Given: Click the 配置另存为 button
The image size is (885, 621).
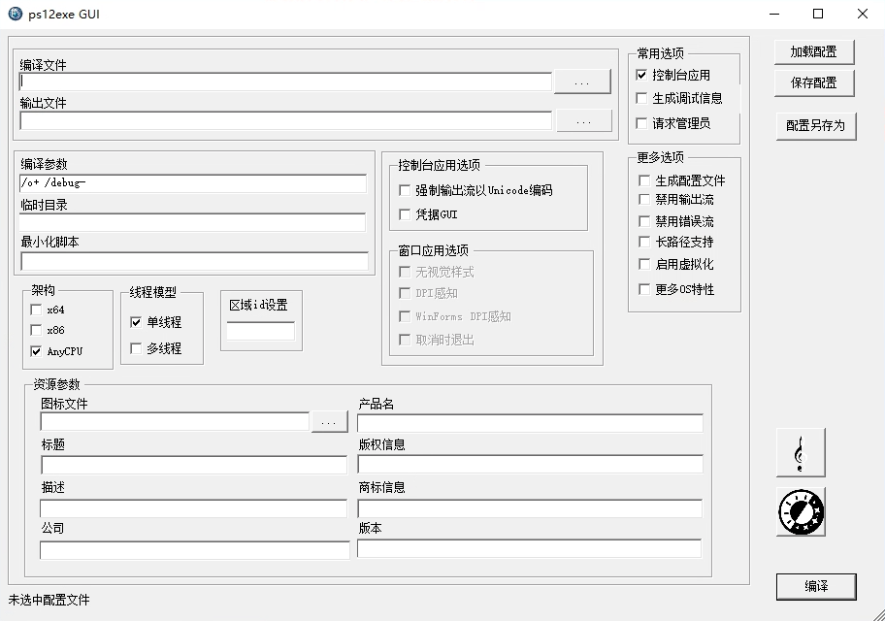Looking at the screenshot, I should (815, 125).
